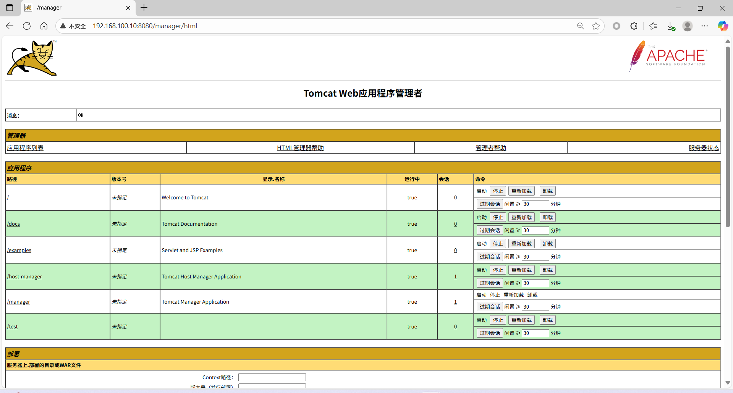The height and width of the screenshot is (393, 733).
Task: Open the root / application link
Action: [8, 197]
